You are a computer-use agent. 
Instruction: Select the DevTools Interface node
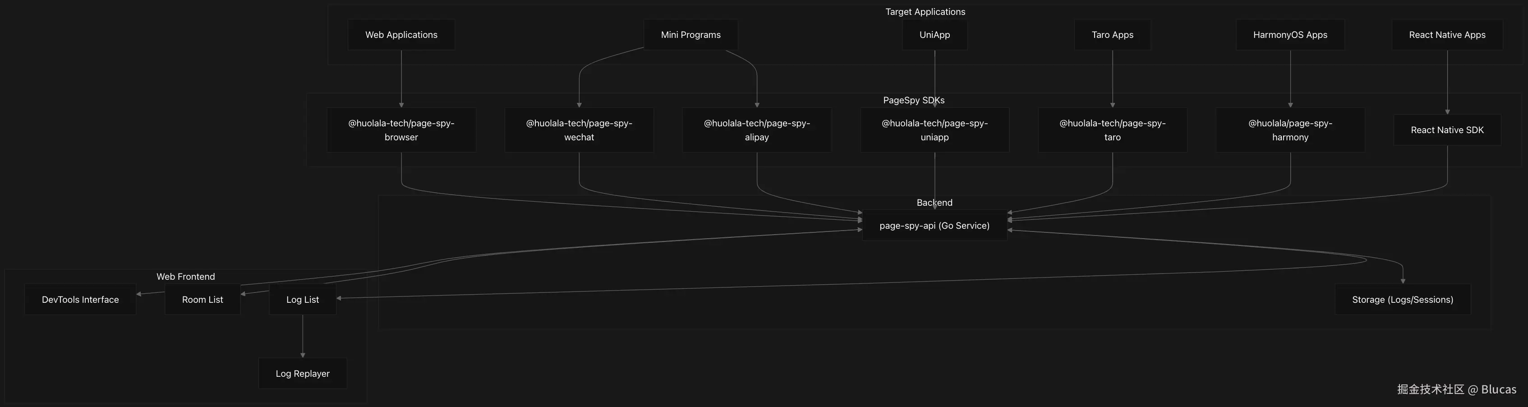pyautogui.click(x=80, y=300)
